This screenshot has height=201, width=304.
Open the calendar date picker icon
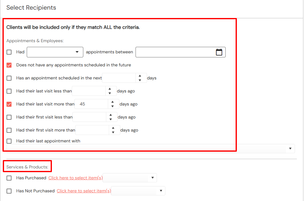click(219, 52)
